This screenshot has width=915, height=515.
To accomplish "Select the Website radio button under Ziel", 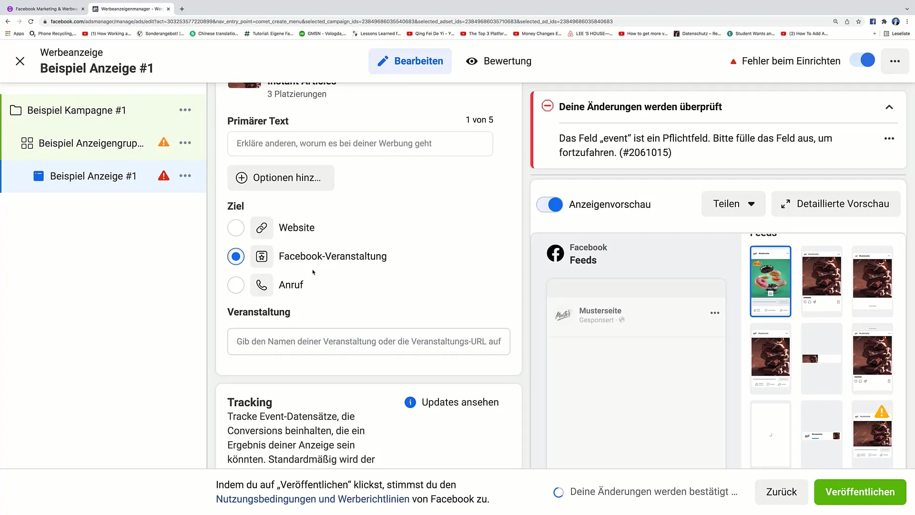I will click(236, 227).
